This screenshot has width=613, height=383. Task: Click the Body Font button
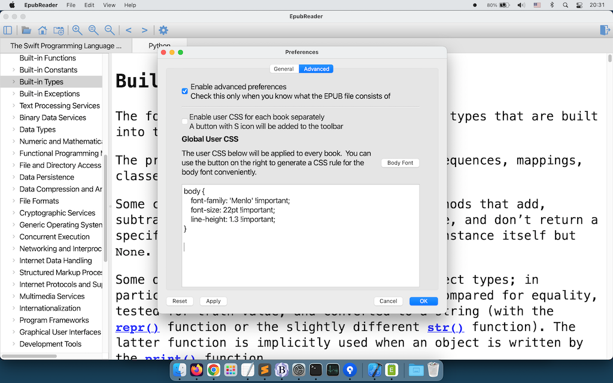(x=400, y=163)
